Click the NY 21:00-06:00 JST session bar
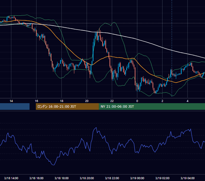 tap(152, 106)
